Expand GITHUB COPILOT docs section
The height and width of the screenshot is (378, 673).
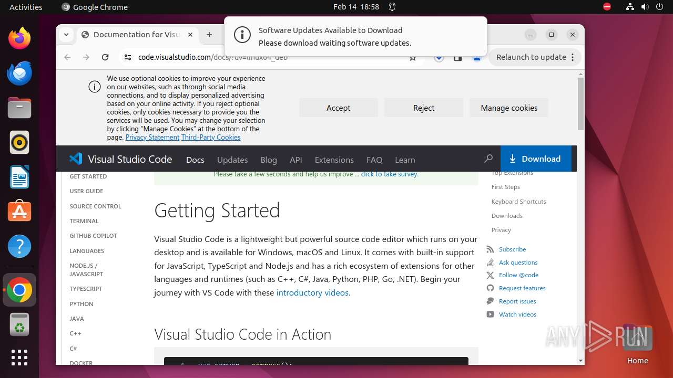[x=93, y=236]
